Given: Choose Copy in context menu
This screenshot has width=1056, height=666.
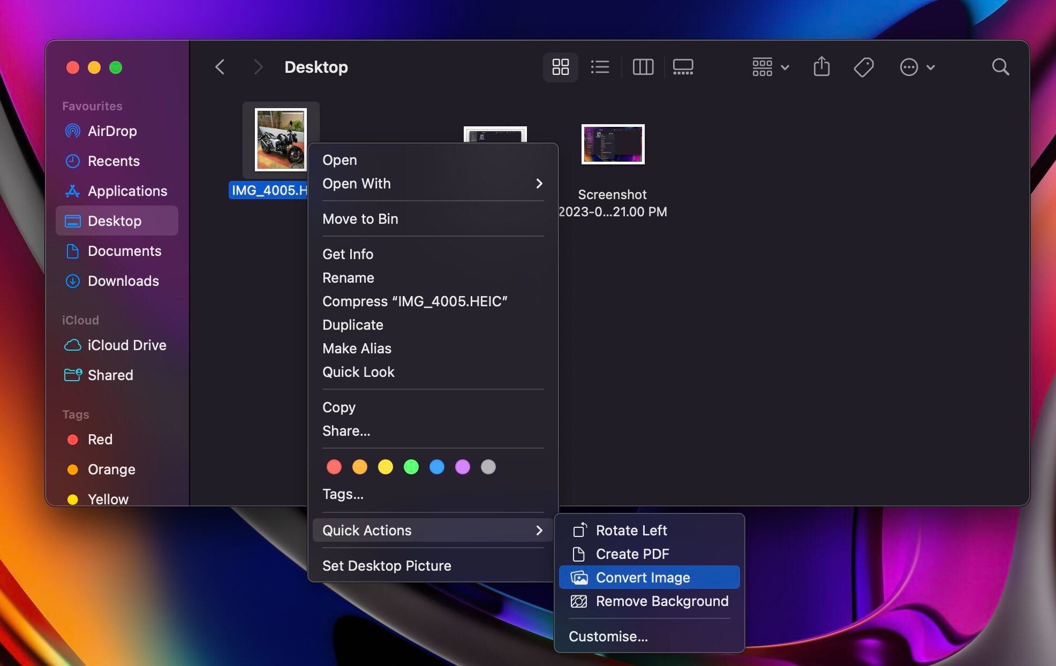Looking at the screenshot, I should [433, 407].
